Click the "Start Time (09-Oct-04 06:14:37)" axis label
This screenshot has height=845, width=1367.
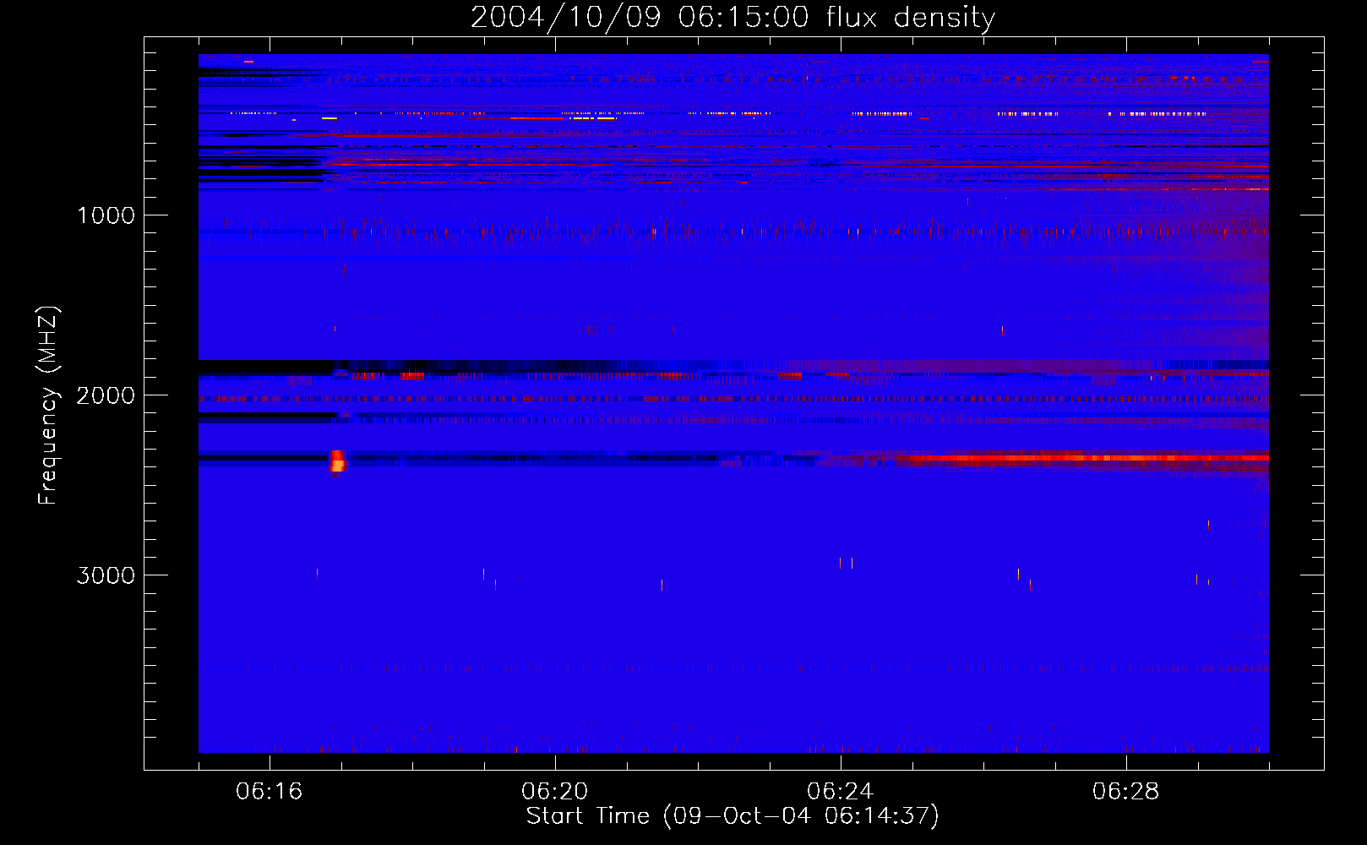pyautogui.click(x=733, y=816)
